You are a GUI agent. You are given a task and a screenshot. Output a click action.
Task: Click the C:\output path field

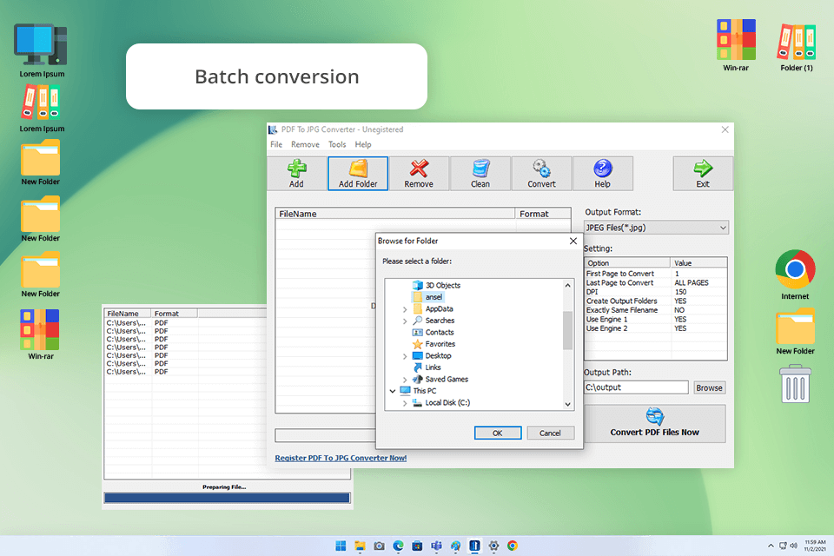tap(636, 387)
